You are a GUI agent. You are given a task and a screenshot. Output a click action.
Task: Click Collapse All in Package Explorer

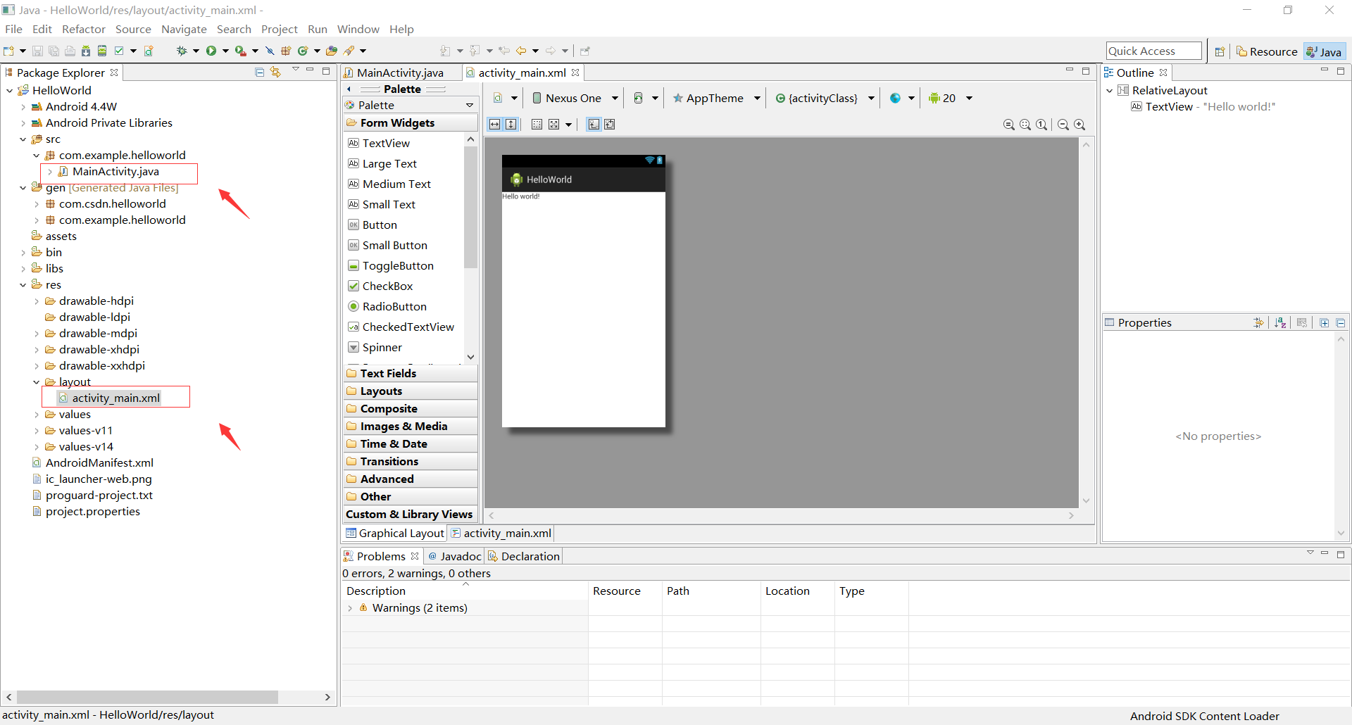pos(259,72)
